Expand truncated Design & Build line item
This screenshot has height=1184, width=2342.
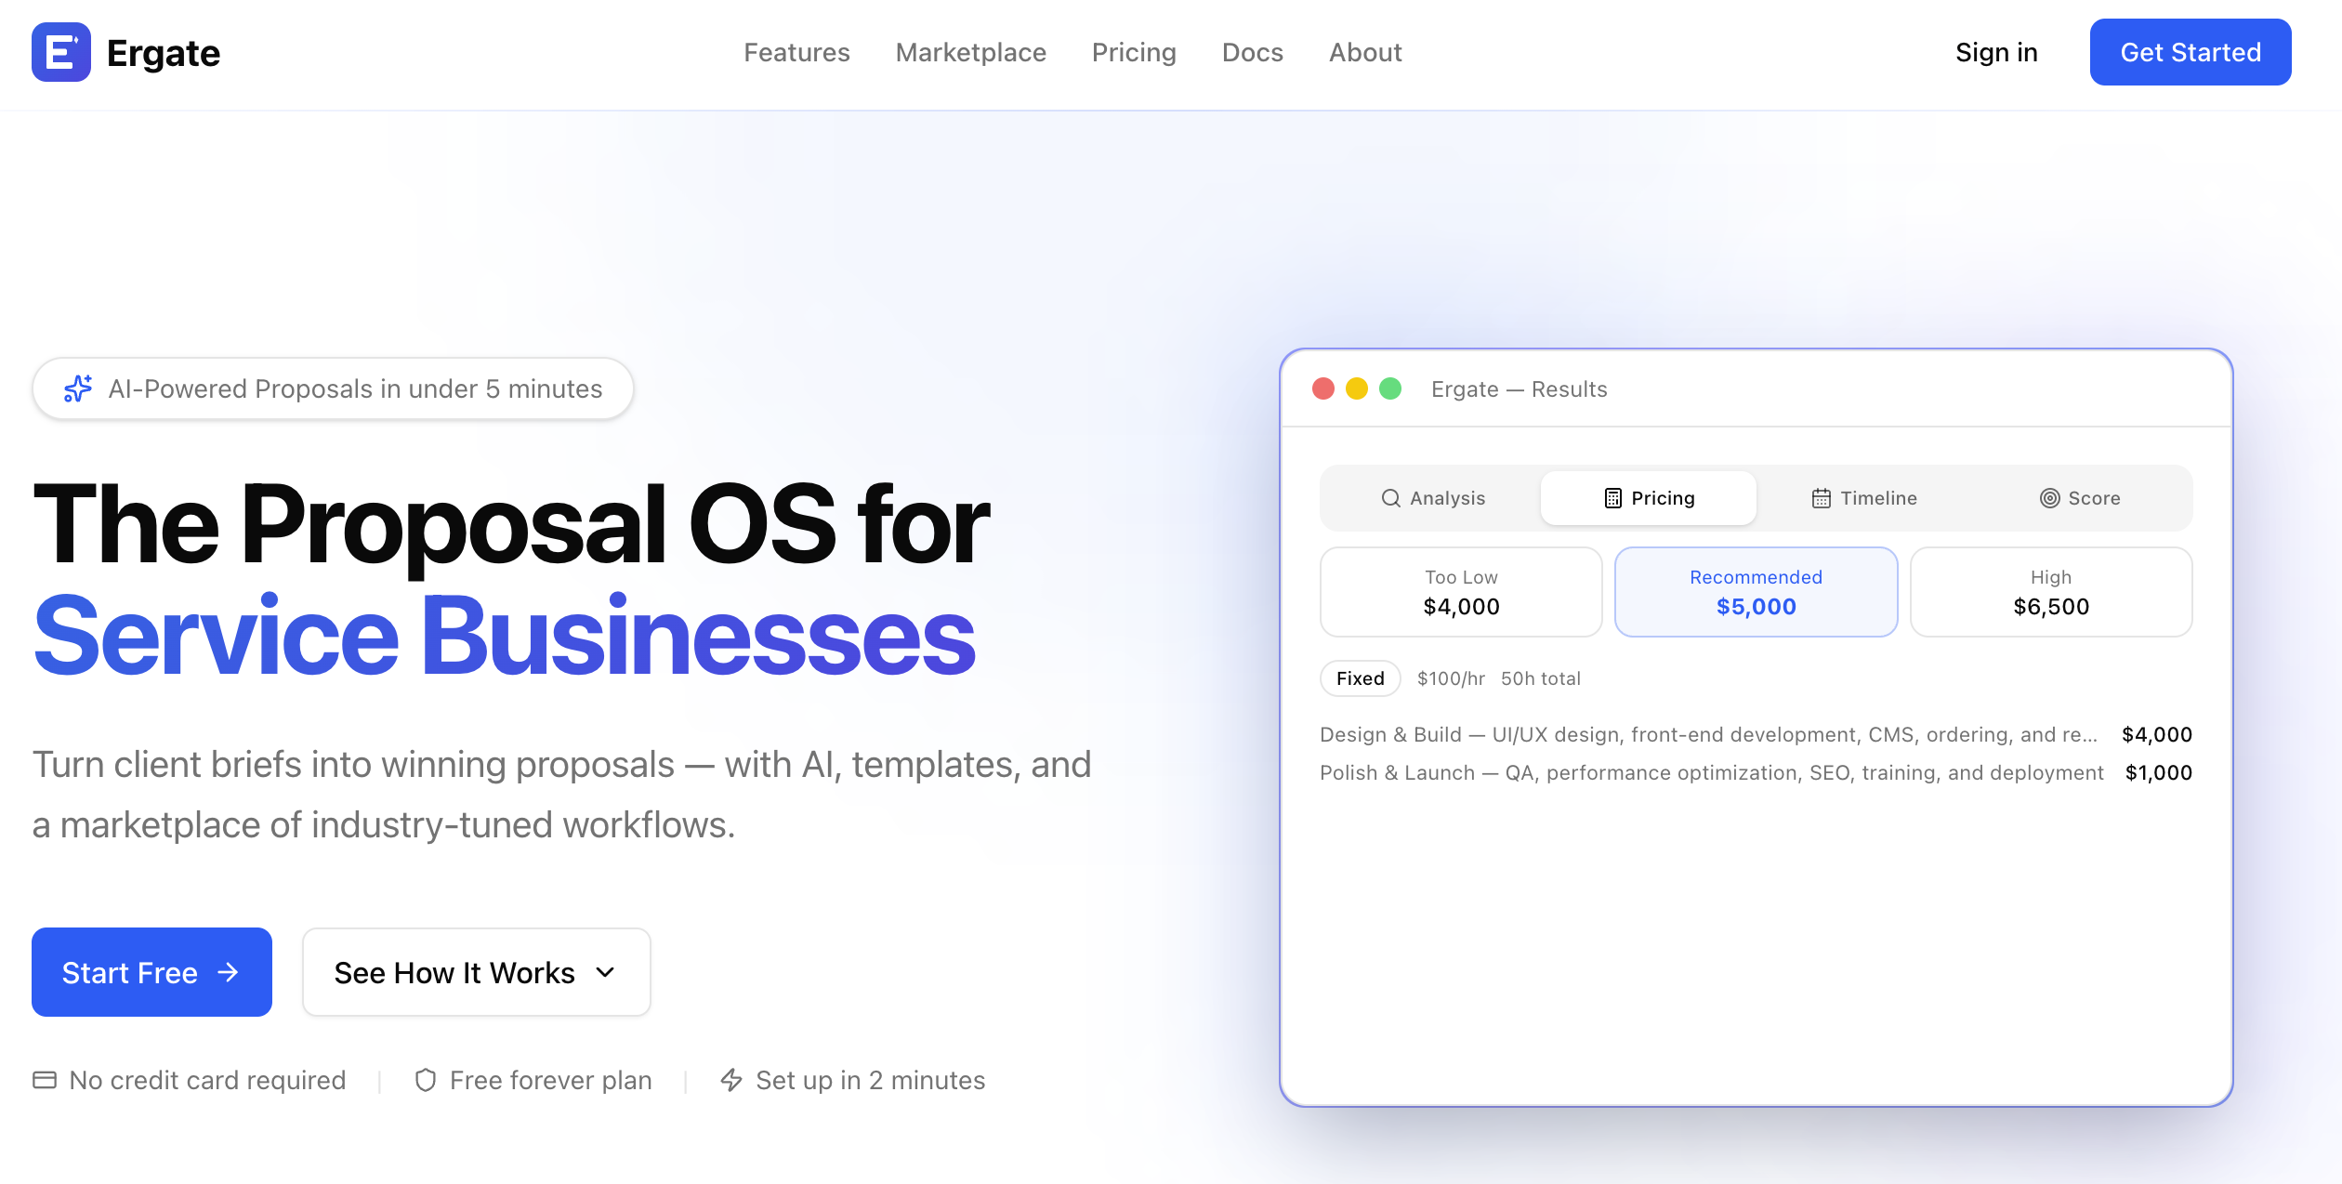pos(1708,734)
